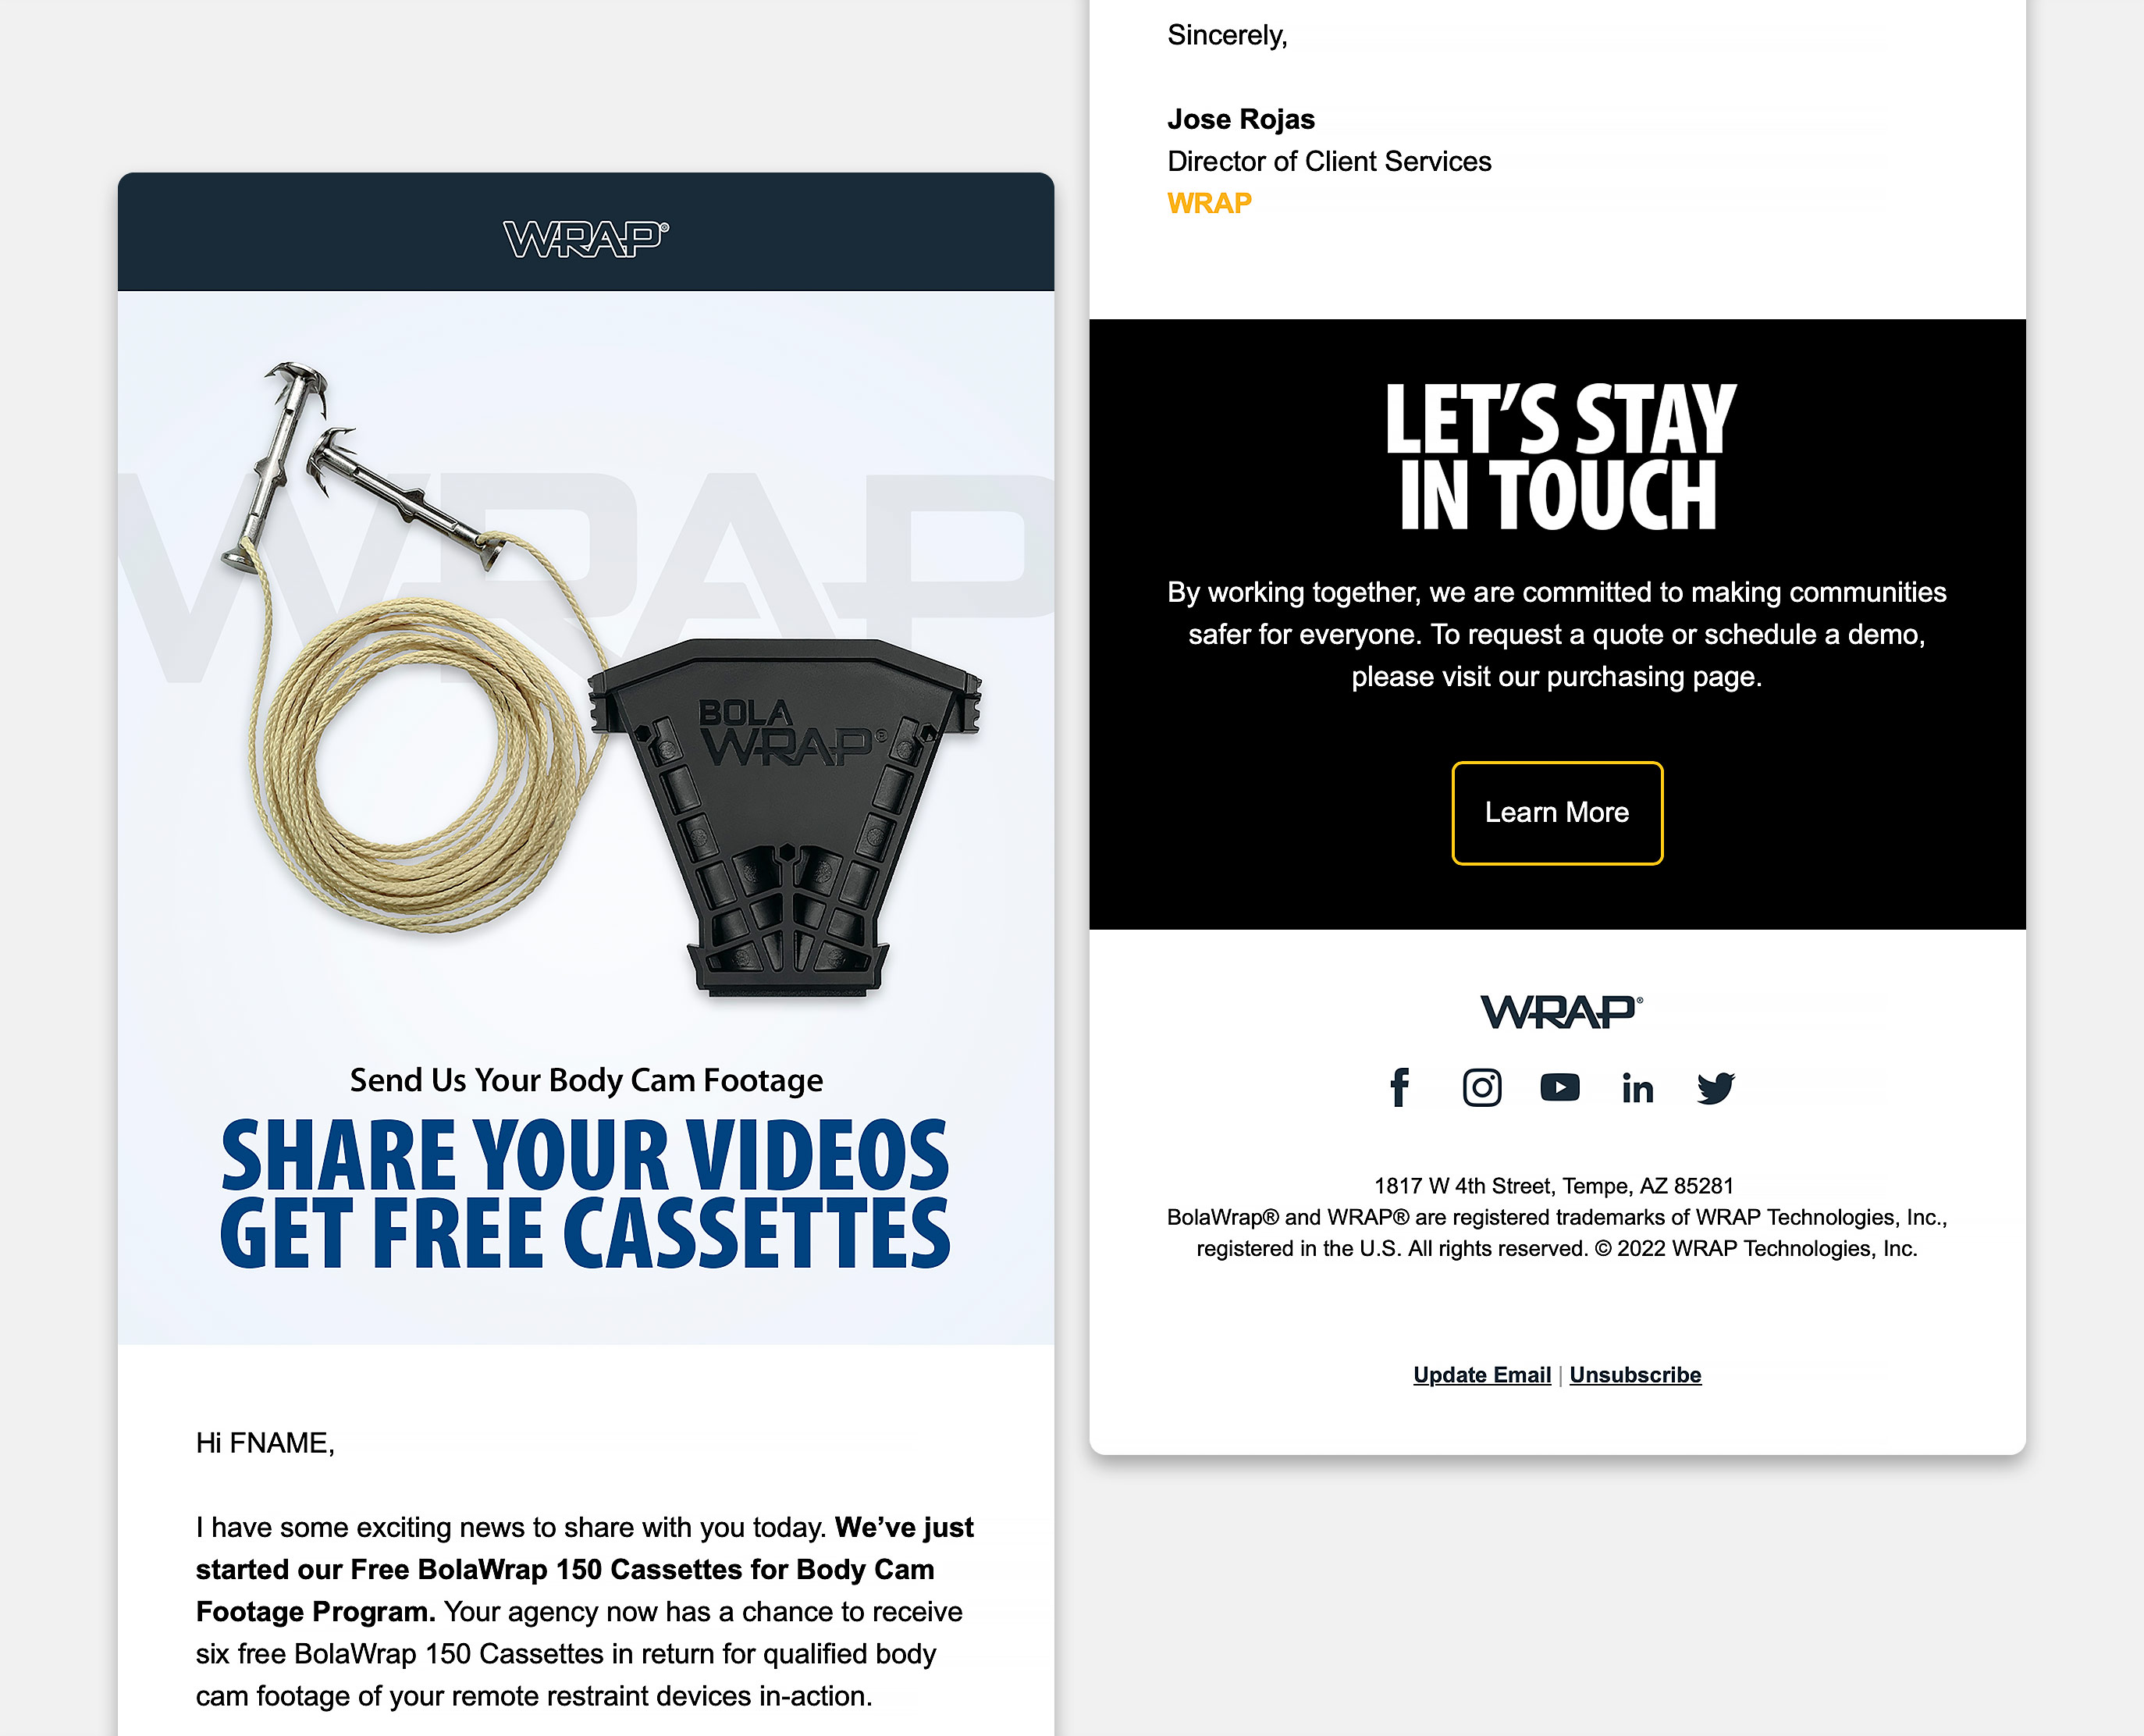Click the dark WRAP logo in footer
This screenshot has width=2144, height=1736.
point(1561,1012)
